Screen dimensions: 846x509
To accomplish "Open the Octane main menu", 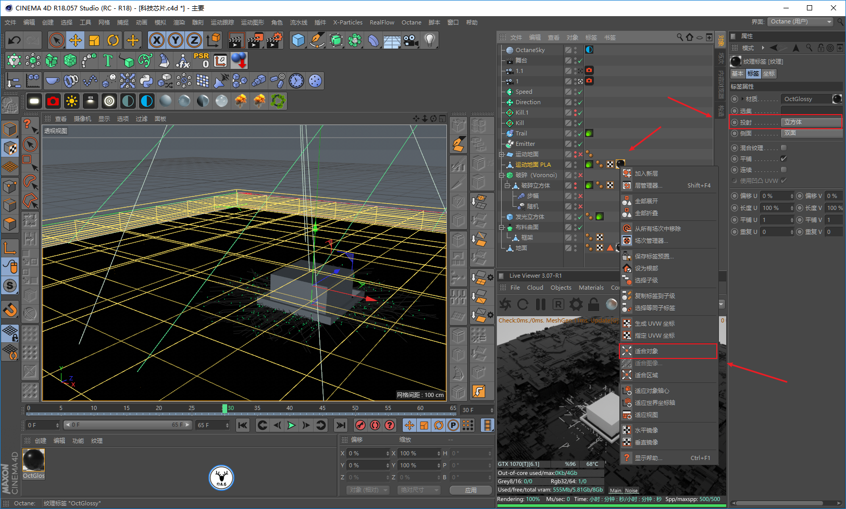I will [x=412, y=22].
